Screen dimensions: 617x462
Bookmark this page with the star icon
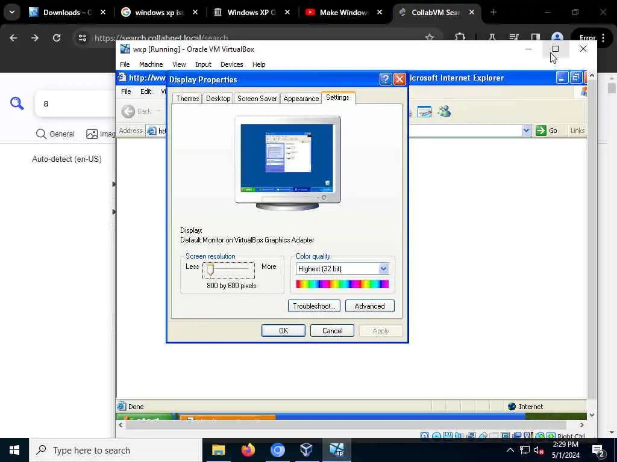429,38
